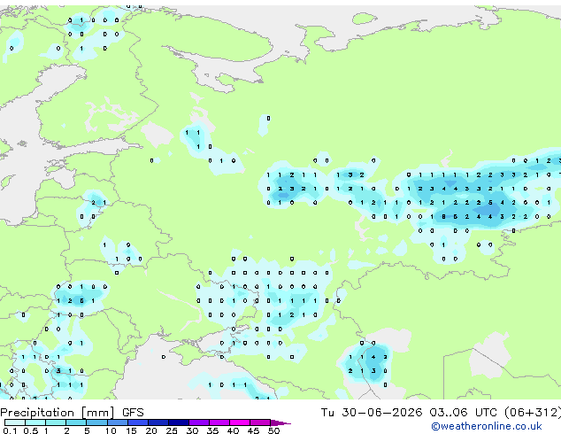Click the '(06+312)' forecast offset text
The height and width of the screenshot is (434, 561).
(x=533, y=413)
